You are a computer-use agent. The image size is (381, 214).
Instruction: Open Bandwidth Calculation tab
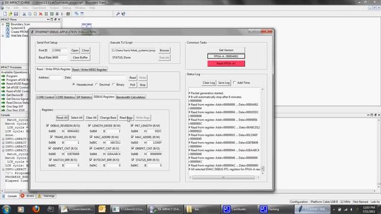click(x=131, y=97)
